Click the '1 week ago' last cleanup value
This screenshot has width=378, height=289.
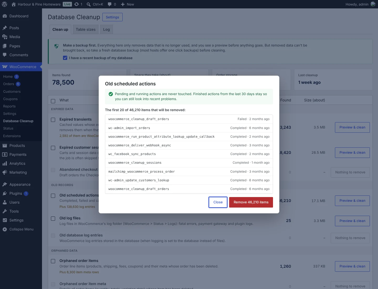pos(309,82)
